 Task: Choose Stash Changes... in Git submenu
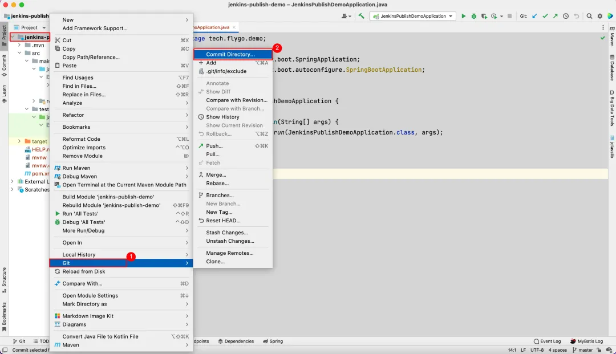233,233
